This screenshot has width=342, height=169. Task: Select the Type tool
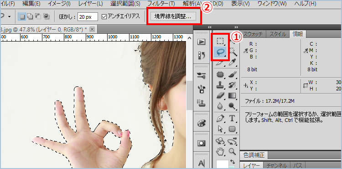coord(233,119)
